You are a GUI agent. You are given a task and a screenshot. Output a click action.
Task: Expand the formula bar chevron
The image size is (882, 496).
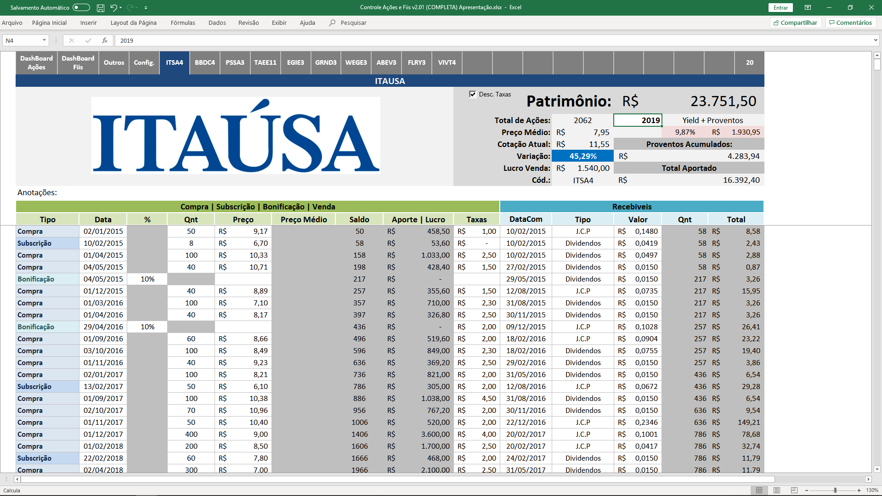click(x=876, y=40)
